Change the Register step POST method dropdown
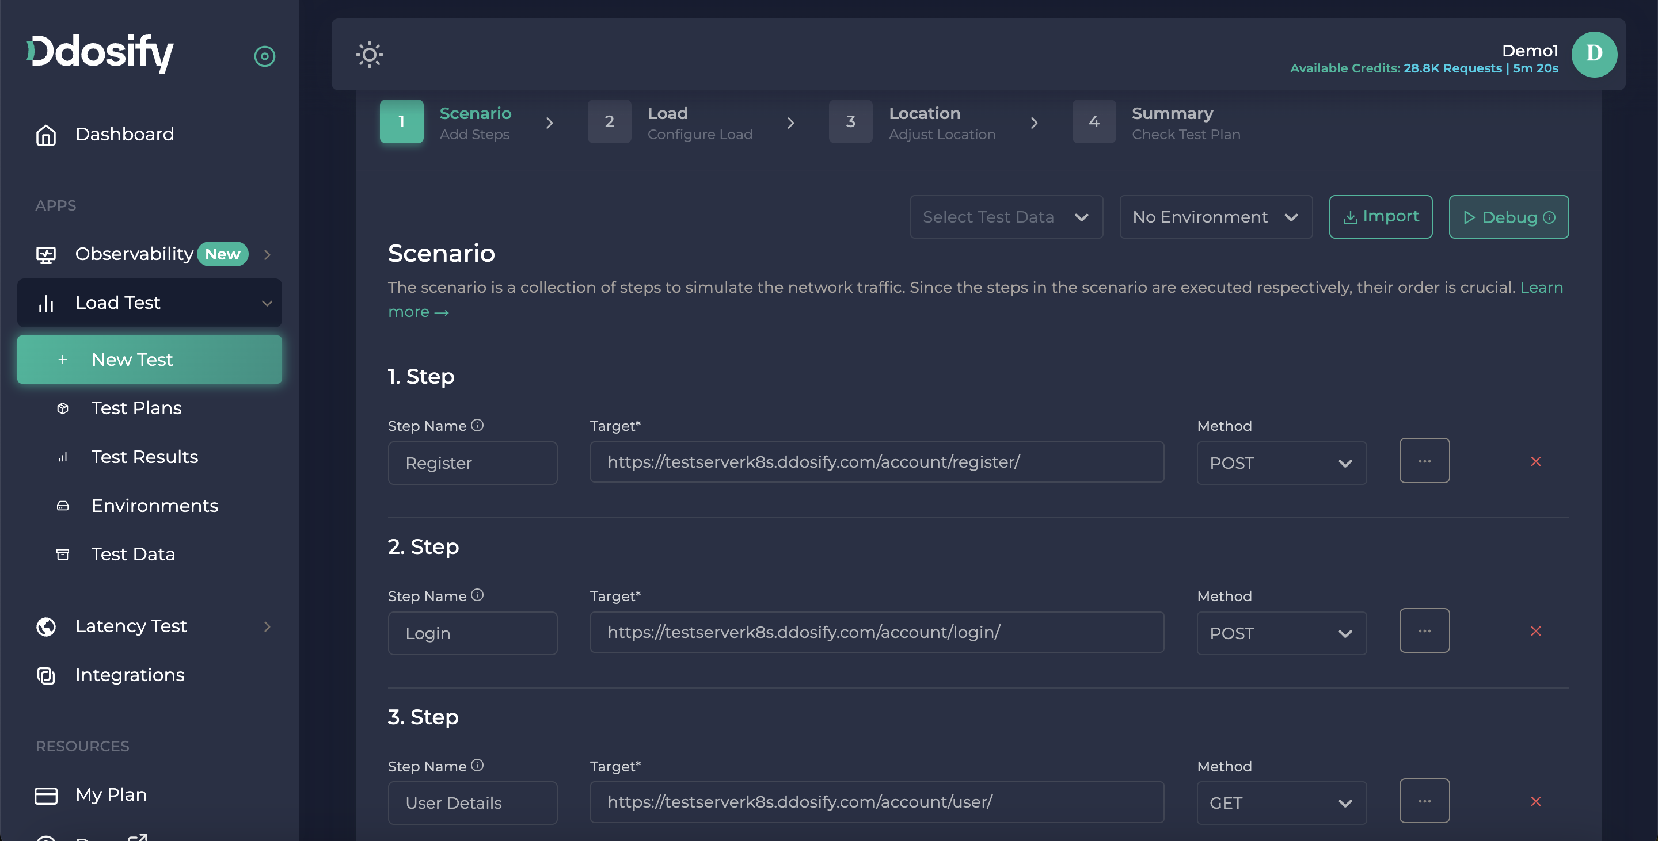The height and width of the screenshot is (841, 1658). 1281,462
